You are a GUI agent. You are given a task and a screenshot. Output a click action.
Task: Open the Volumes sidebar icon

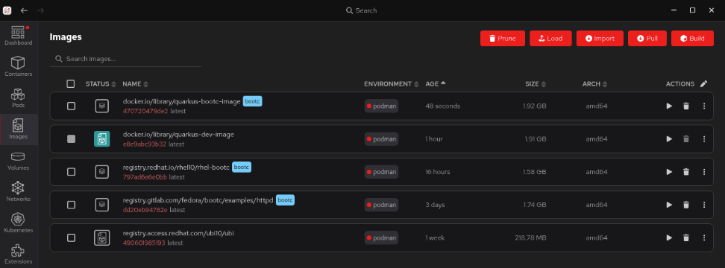click(19, 161)
